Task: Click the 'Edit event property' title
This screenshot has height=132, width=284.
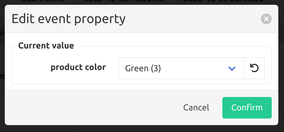Action: [x=69, y=19]
